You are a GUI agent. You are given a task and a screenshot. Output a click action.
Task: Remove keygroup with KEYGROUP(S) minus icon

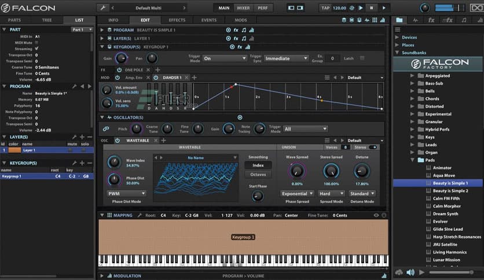[x=90, y=163]
